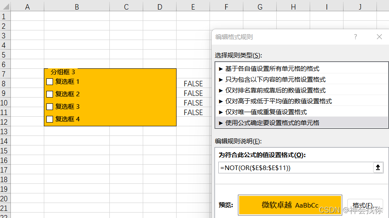Screen dimensions: 389x218
Task: Check the 复选框 1 checkbox
Action: click(50, 82)
